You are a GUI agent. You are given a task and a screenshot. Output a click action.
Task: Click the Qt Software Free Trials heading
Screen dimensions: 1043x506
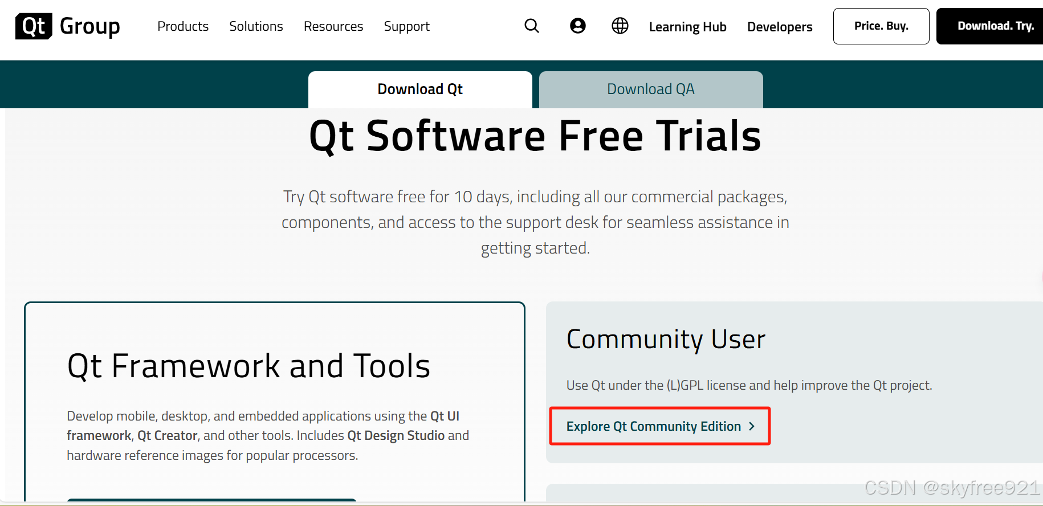coord(535,136)
